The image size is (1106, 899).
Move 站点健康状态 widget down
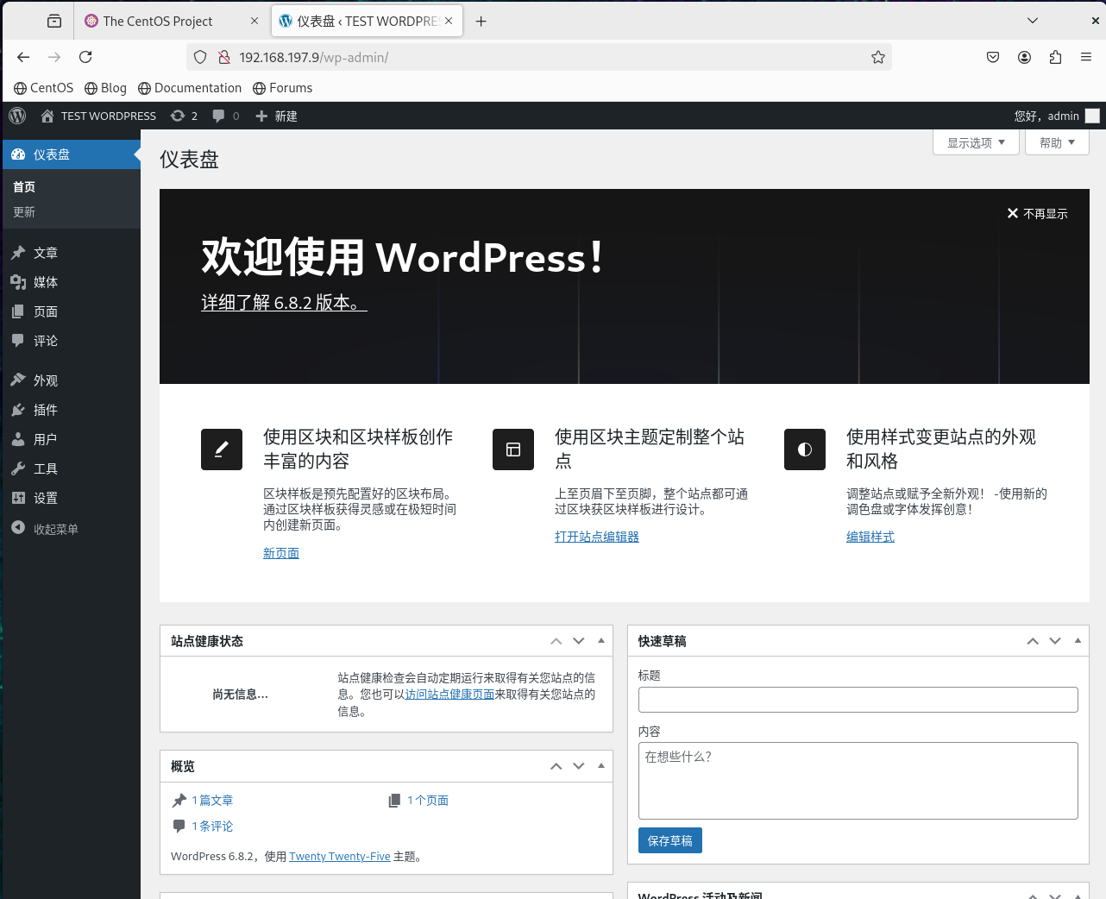click(579, 641)
